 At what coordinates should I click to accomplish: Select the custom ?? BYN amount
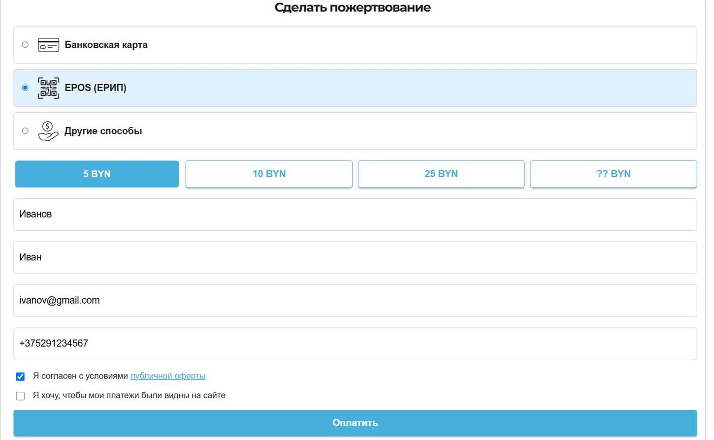(613, 174)
